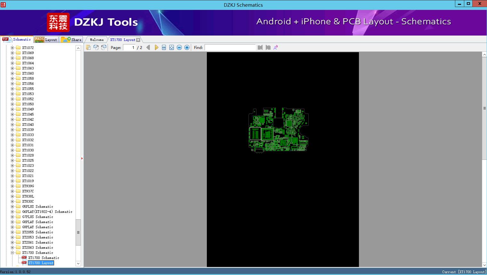Open the Share panel tab
The height and width of the screenshot is (275, 487).
tap(71, 40)
